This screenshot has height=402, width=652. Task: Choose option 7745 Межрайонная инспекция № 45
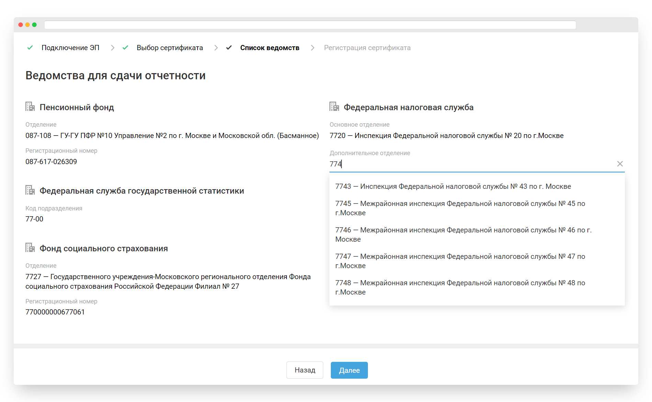point(460,208)
